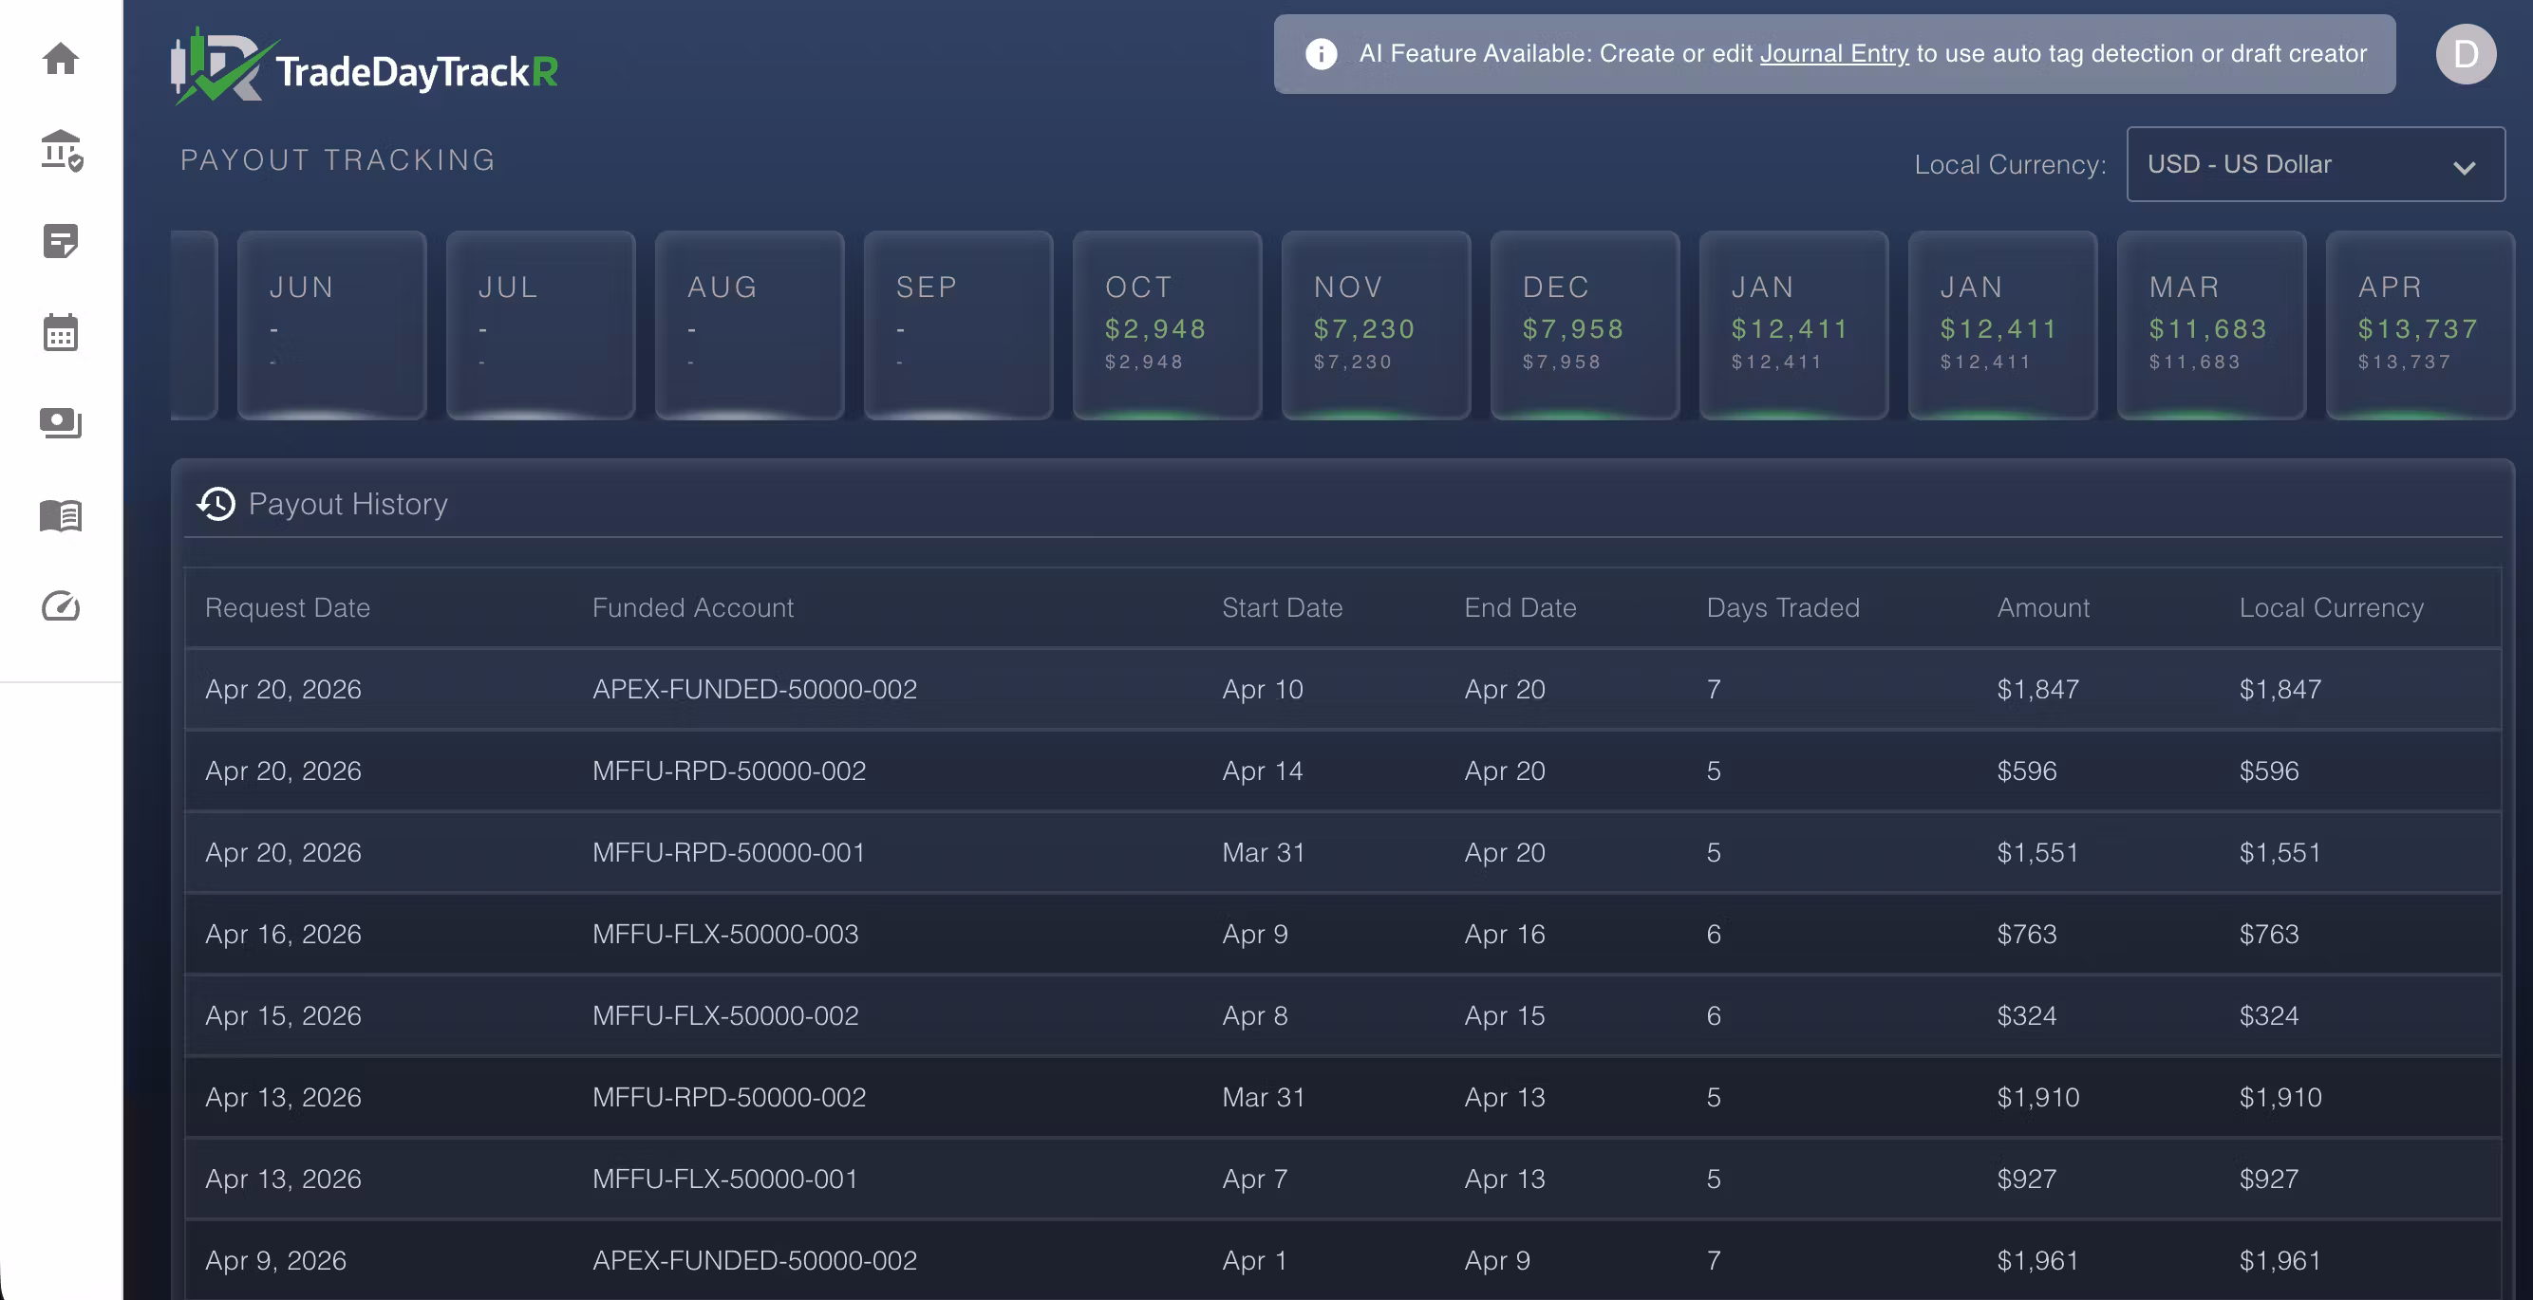Sort by Request Date column header
Image resolution: width=2533 pixels, height=1300 pixels.
click(x=287, y=607)
